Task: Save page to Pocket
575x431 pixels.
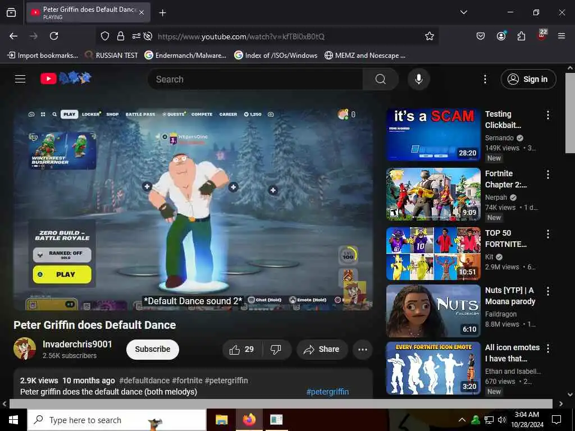Action: point(481,36)
